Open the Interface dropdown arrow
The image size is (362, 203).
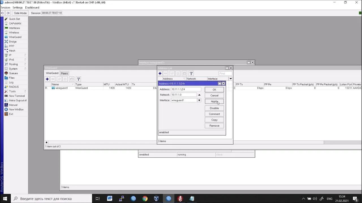(199, 100)
